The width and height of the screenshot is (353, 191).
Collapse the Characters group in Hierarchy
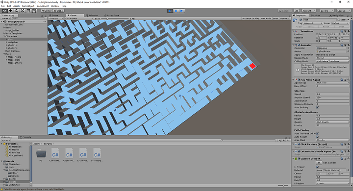point(4,36)
